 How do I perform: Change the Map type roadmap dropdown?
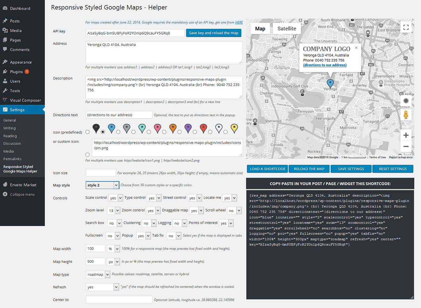coord(98,274)
